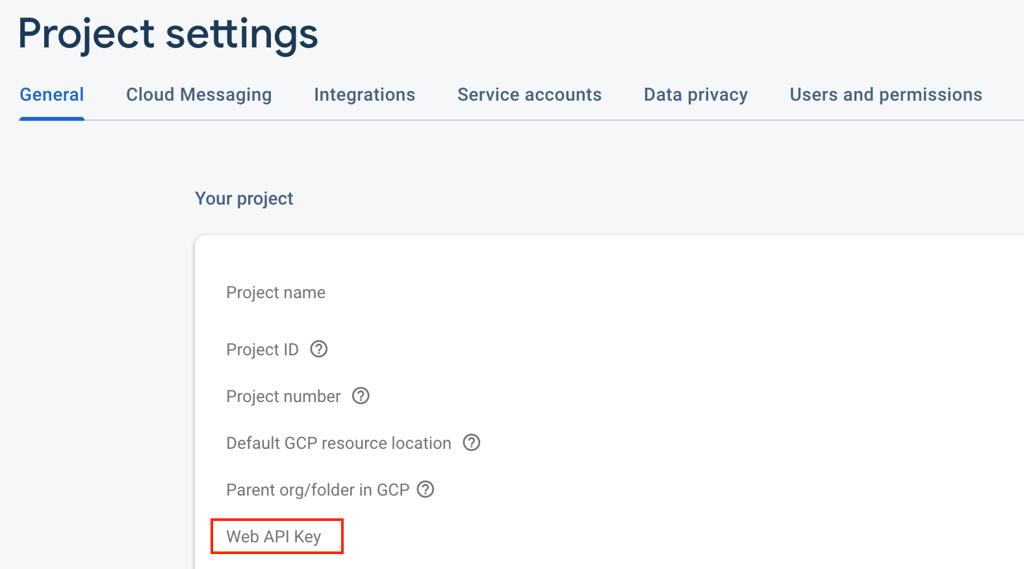This screenshot has height=569, width=1024.
Task: Select the Project settings page title
Action: coord(168,34)
